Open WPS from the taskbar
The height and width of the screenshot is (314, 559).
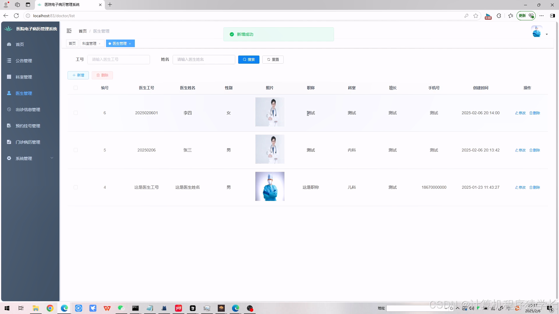[x=107, y=308]
